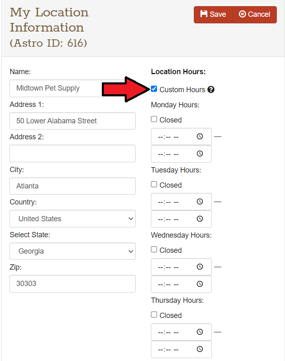Focus the Address 2 text box
Viewport: 285px width, 361px height.
click(72, 153)
